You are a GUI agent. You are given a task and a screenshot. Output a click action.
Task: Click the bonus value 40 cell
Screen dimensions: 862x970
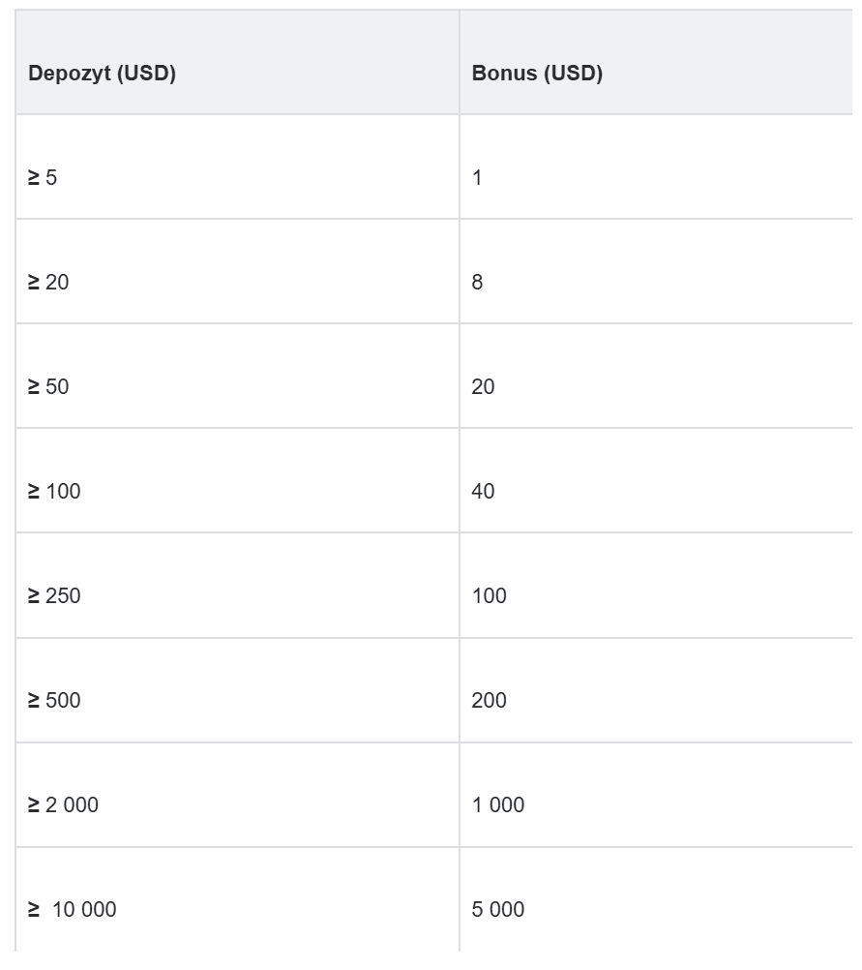pyautogui.click(x=483, y=492)
